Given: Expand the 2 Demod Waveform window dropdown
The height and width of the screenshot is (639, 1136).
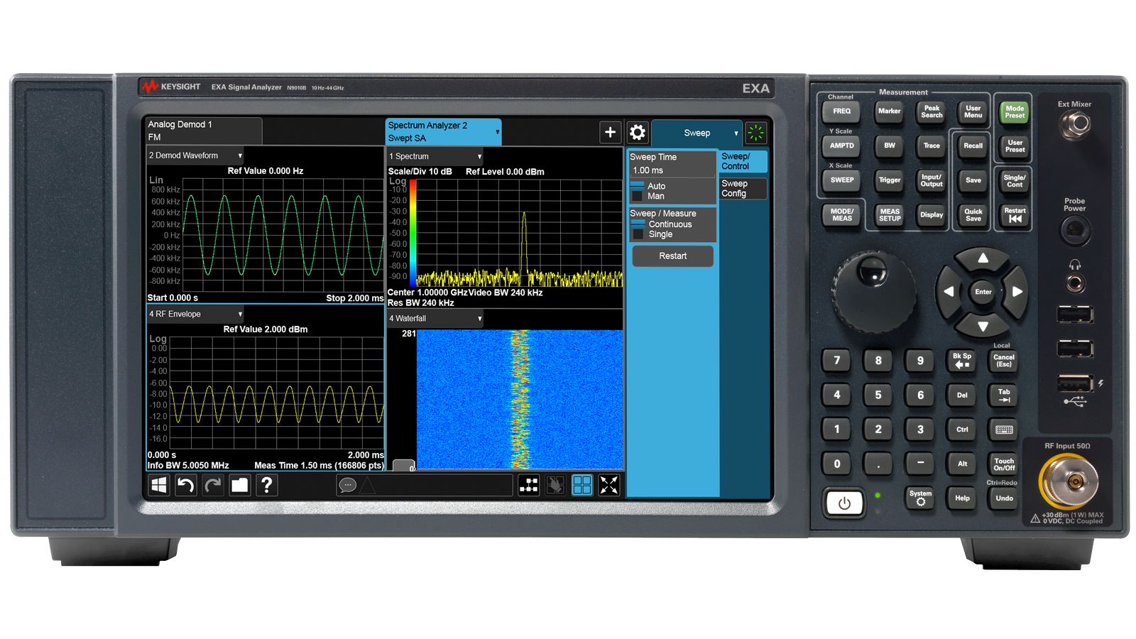Looking at the screenshot, I should tap(240, 155).
